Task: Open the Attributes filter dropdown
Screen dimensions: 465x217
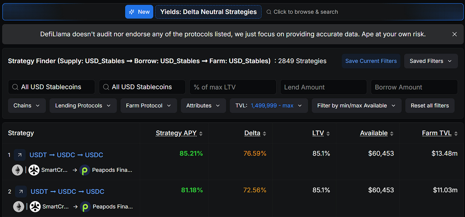Action: [x=203, y=105]
